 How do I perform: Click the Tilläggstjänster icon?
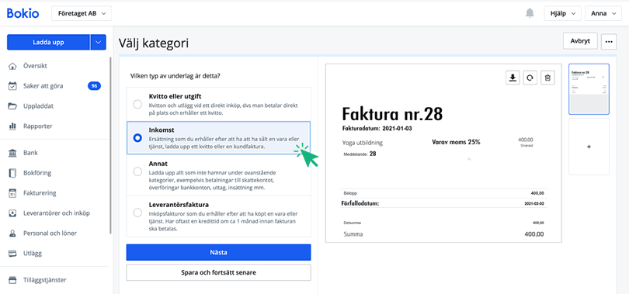pyautogui.click(x=12, y=280)
